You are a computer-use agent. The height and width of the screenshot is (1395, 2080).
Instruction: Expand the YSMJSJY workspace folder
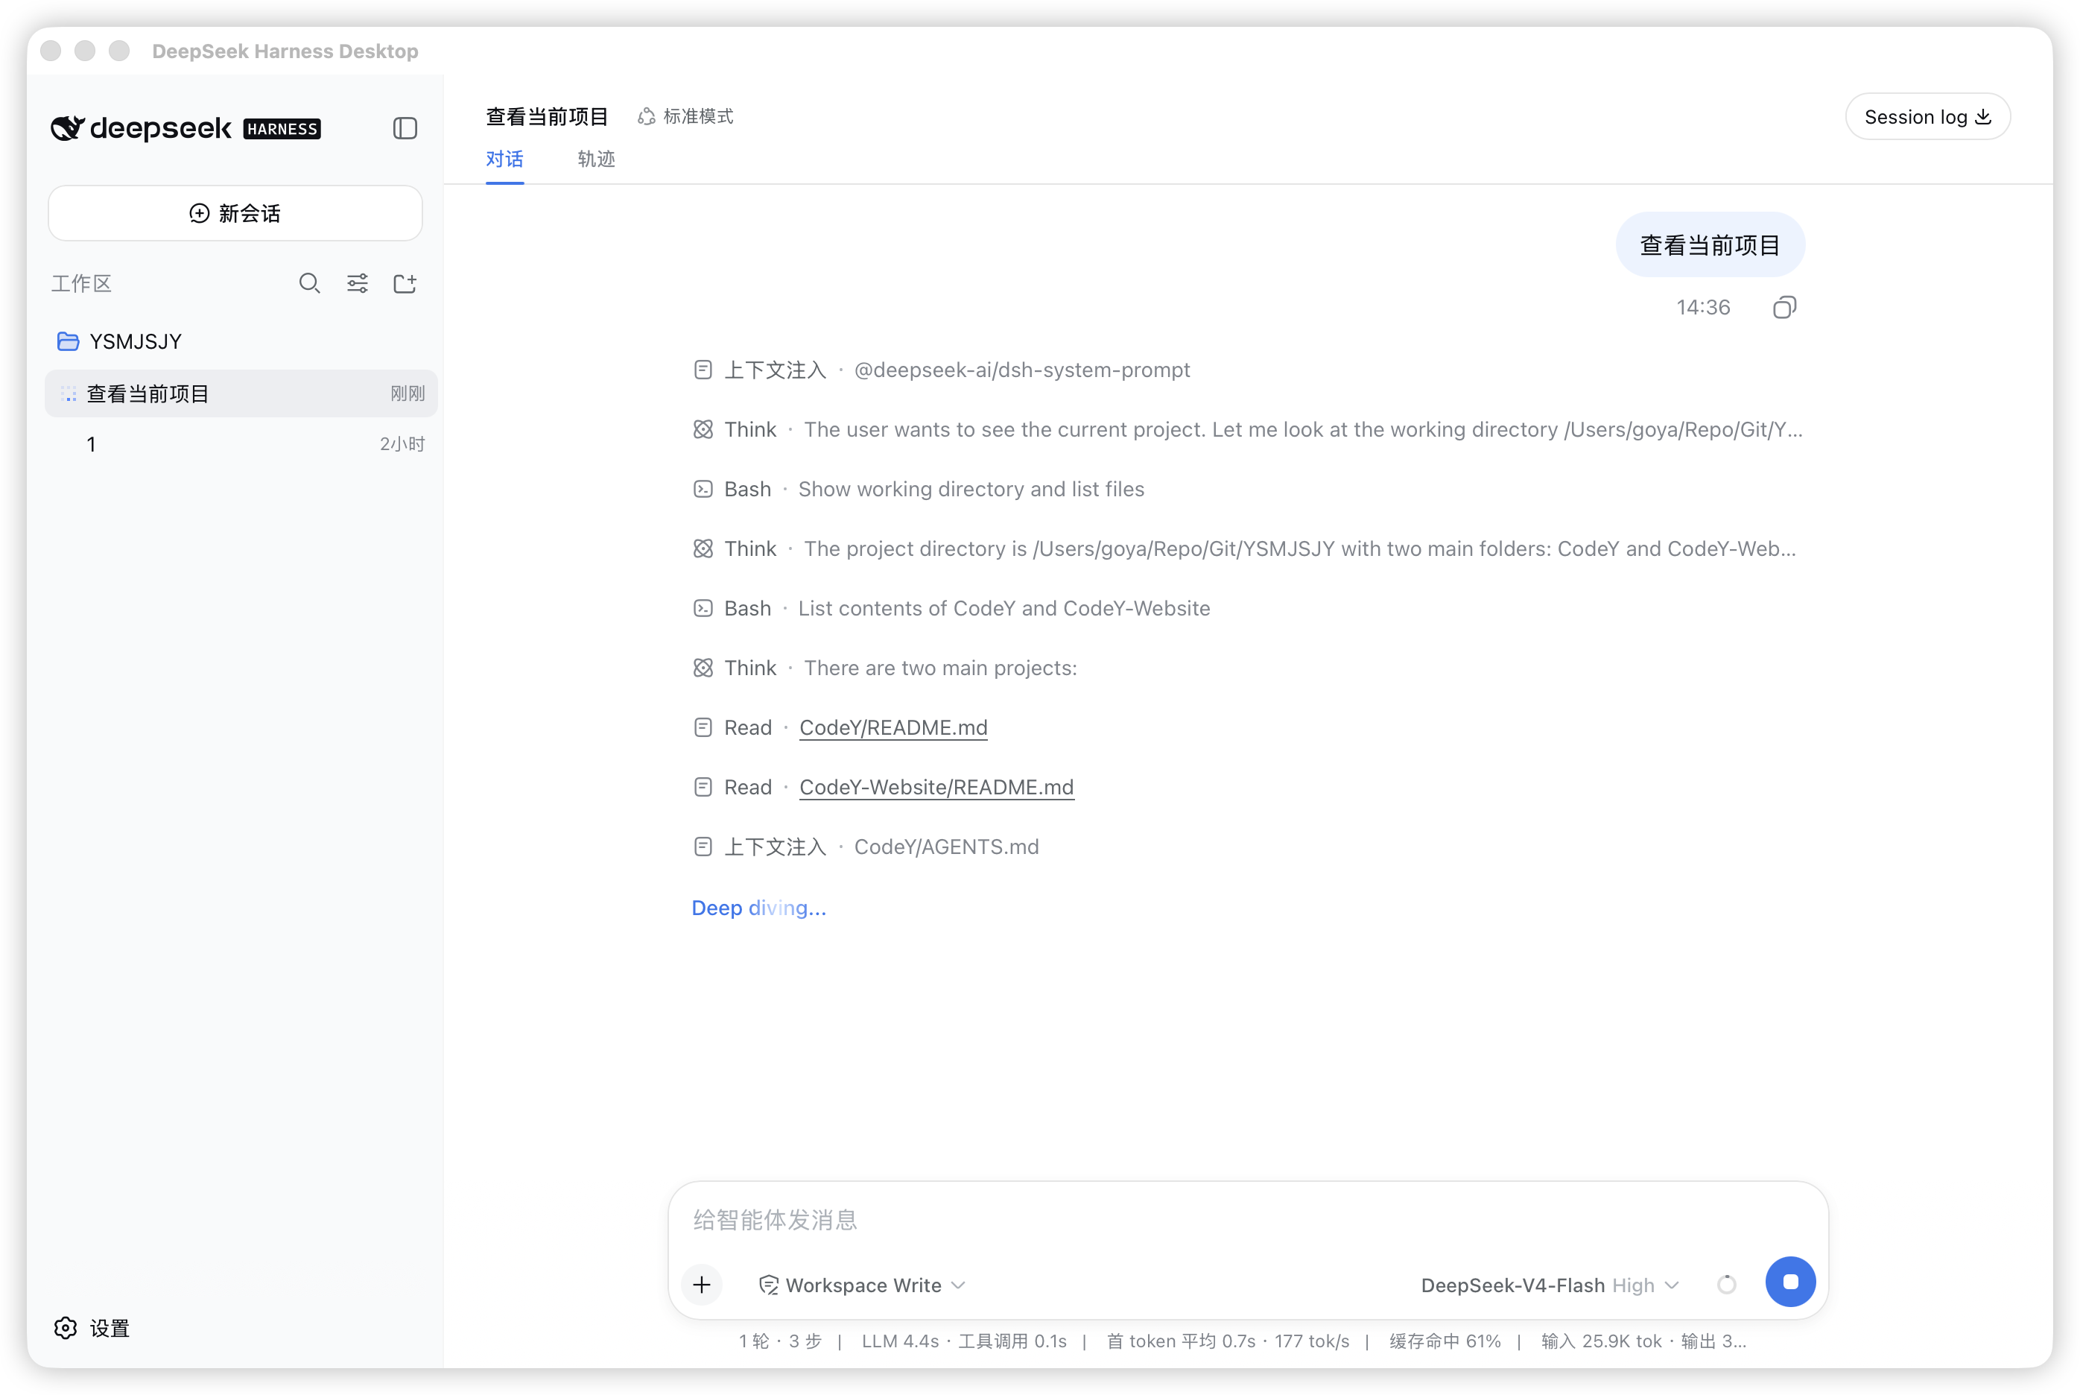click(x=118, y=341)
